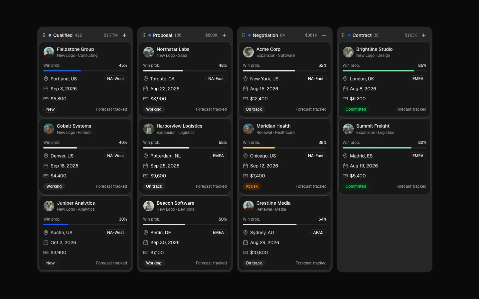The width and height of the screenshot is (479, 299).
Task: Click NA-East region tag on Northstar Labs
Action: 216,79
